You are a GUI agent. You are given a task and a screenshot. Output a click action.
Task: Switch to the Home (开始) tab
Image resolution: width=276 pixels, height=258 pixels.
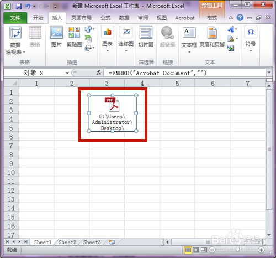point(38,18)
